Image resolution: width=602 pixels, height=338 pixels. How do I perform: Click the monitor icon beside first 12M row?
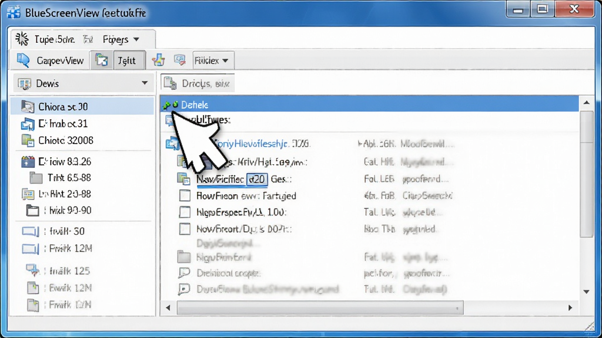pos(31,249)
